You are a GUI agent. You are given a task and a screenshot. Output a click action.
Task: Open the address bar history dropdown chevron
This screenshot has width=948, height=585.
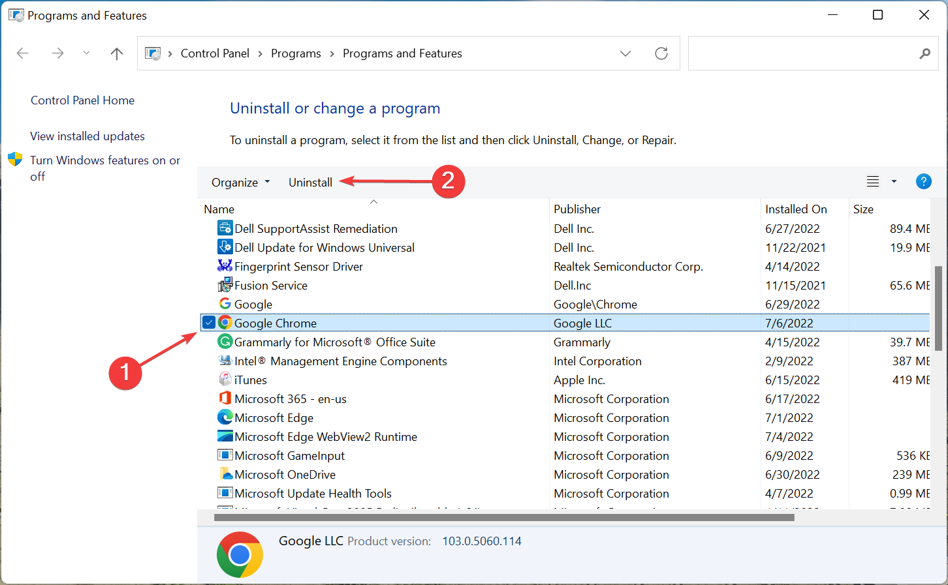(x=625, y=53)
